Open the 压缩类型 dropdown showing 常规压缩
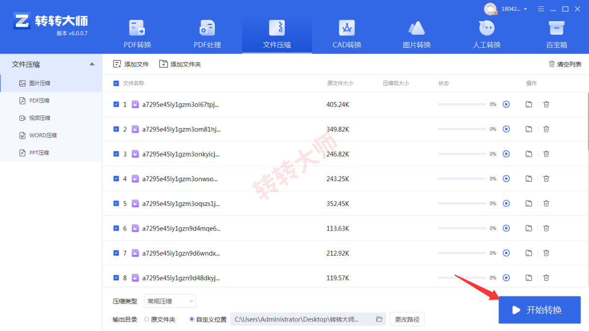The height and width of the screenshot is (331, 589). click(x=170, y=301)
